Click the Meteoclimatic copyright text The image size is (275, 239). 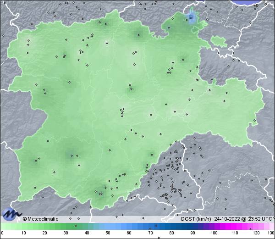tap(40, 219)
